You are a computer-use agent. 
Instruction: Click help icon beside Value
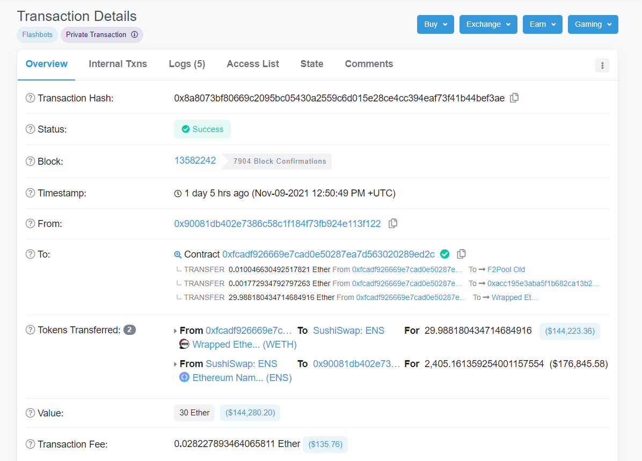[x=30, y=413]
